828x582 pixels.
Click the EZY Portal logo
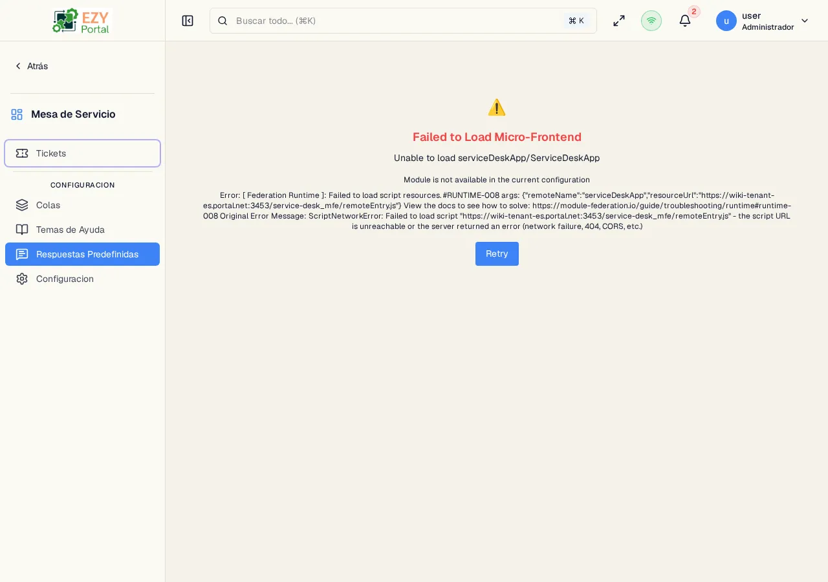coord(82,21)
